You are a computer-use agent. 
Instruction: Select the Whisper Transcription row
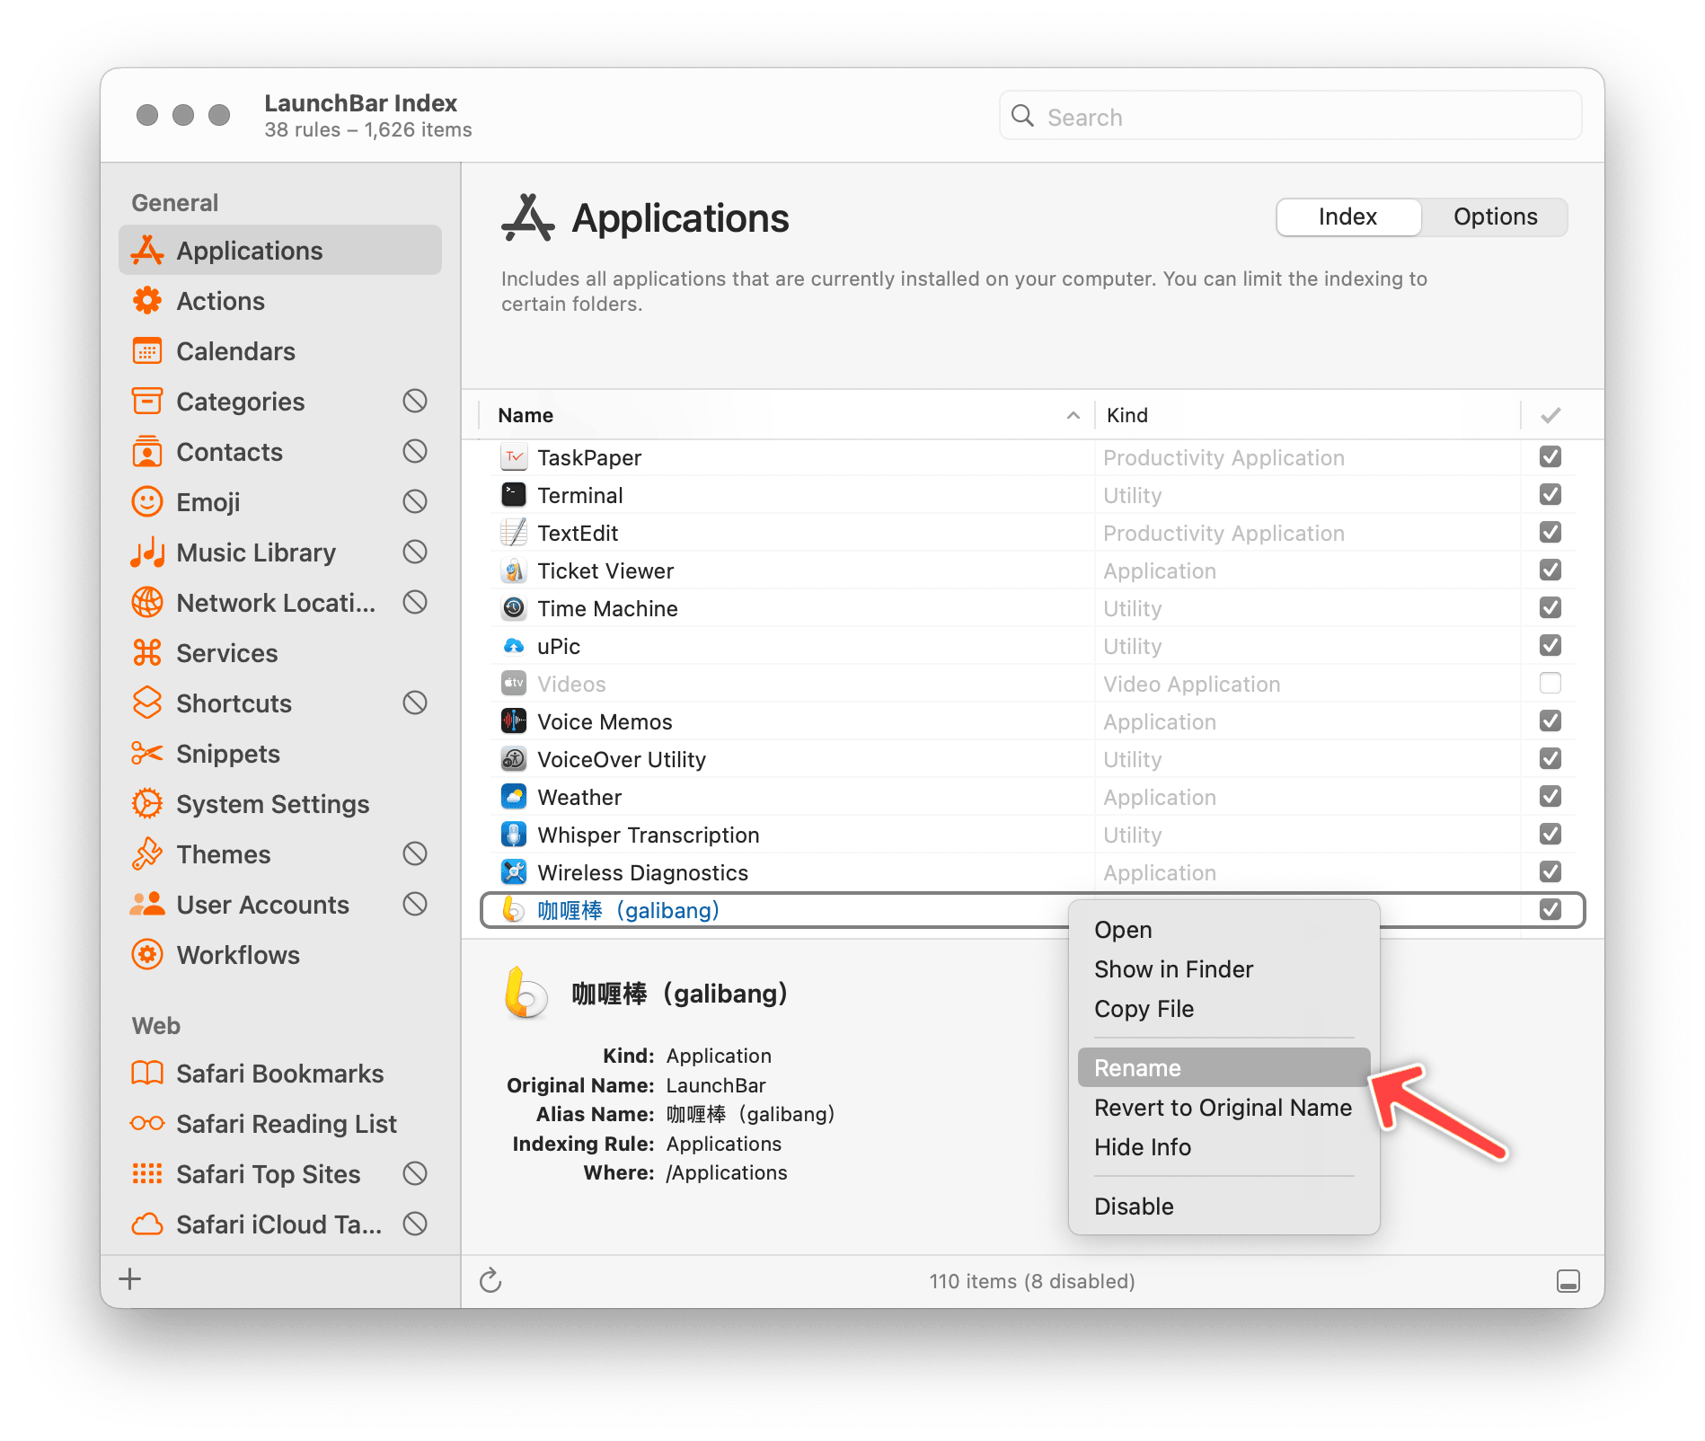coord(1032,835)
